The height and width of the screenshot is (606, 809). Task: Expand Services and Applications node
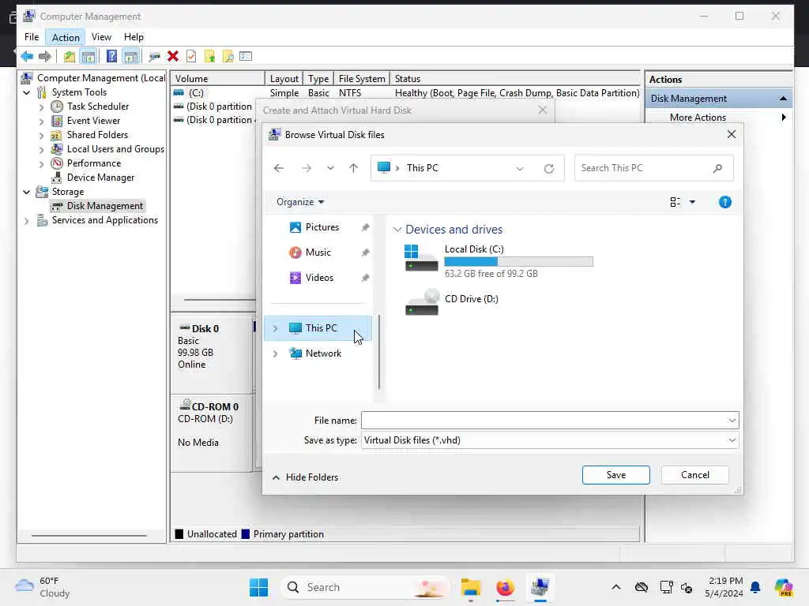pyautogui.click(x=26, y=221)
